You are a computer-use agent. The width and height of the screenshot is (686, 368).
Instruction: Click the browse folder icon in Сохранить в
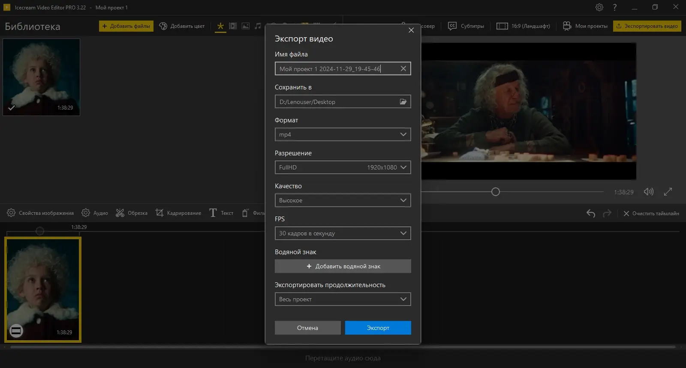[403, 102]
